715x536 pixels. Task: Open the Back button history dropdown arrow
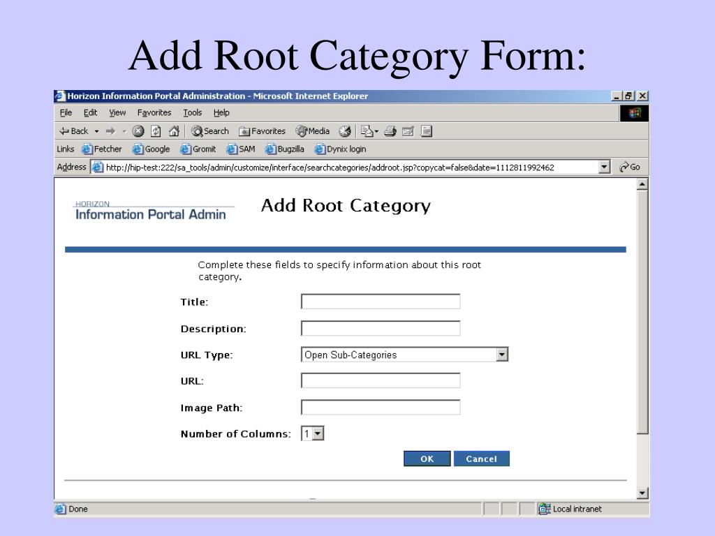[96, 131]
